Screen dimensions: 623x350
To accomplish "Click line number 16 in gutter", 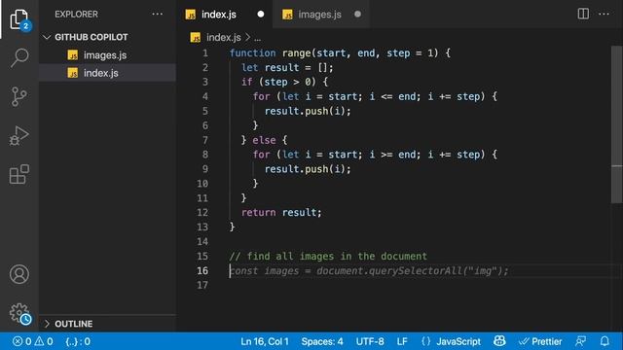I will [202, 270].
